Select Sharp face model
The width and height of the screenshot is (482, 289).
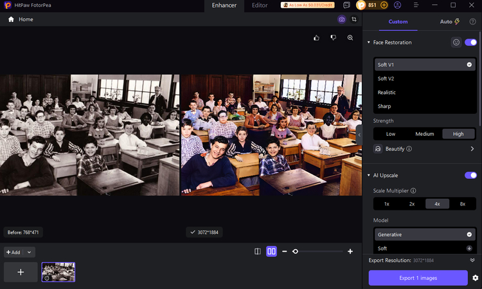(425, 106)
